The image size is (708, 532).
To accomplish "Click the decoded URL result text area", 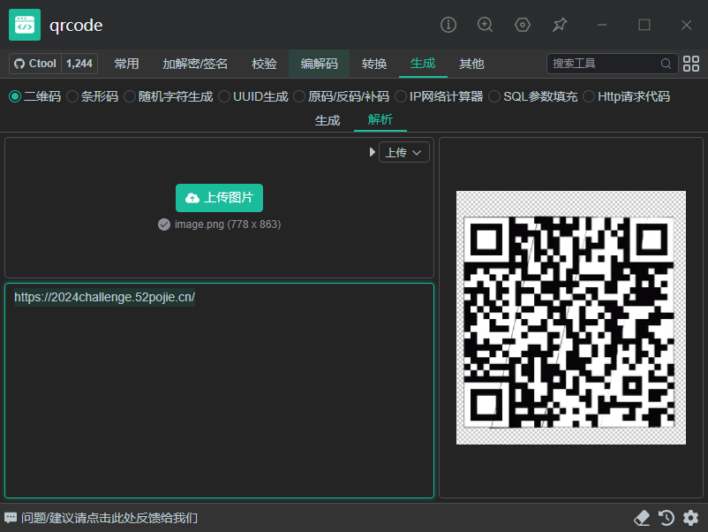I will pos(220,391).
